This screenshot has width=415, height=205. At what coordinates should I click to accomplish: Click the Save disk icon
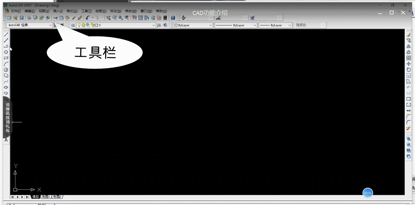tap(21, 18)
